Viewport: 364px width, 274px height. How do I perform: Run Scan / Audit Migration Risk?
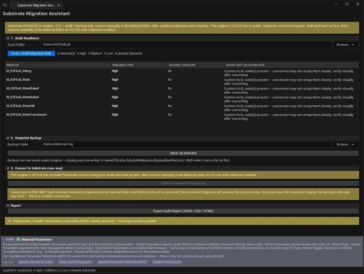31,53
